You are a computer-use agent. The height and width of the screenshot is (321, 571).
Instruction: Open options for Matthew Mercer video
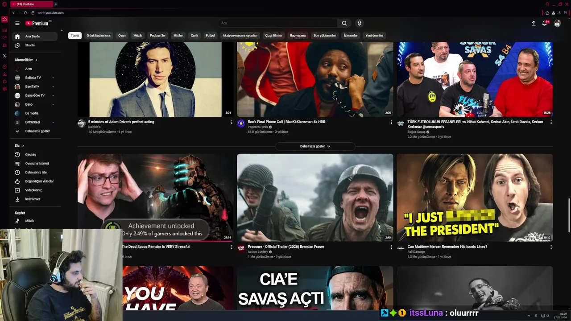[x=551, y=247]
